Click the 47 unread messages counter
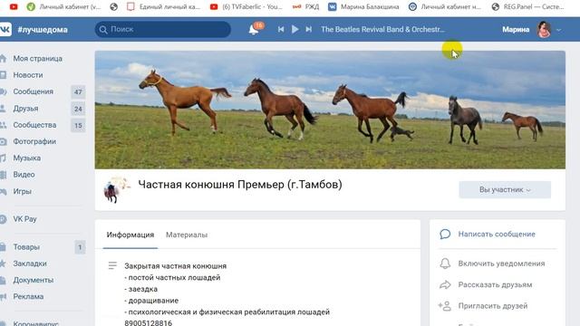Screen dimensions: 580x326 click(x=78, y=92)
